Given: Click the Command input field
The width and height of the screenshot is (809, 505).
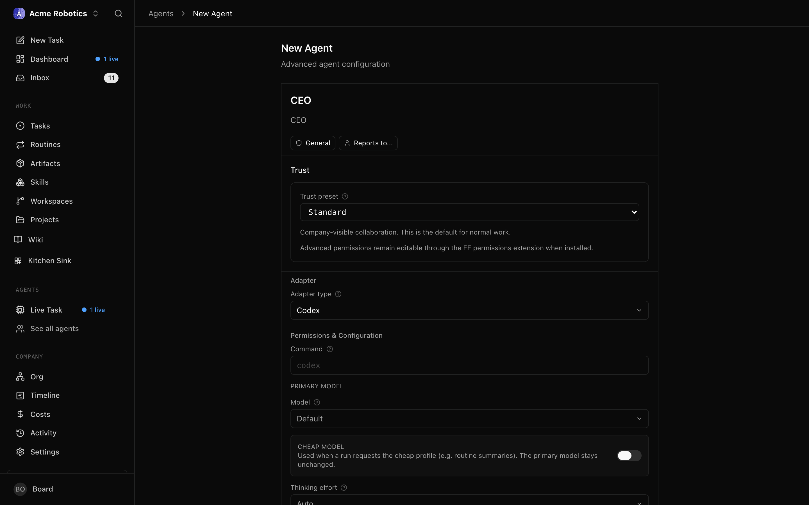Looking at the screenshot, I should [x=469, y=365].
